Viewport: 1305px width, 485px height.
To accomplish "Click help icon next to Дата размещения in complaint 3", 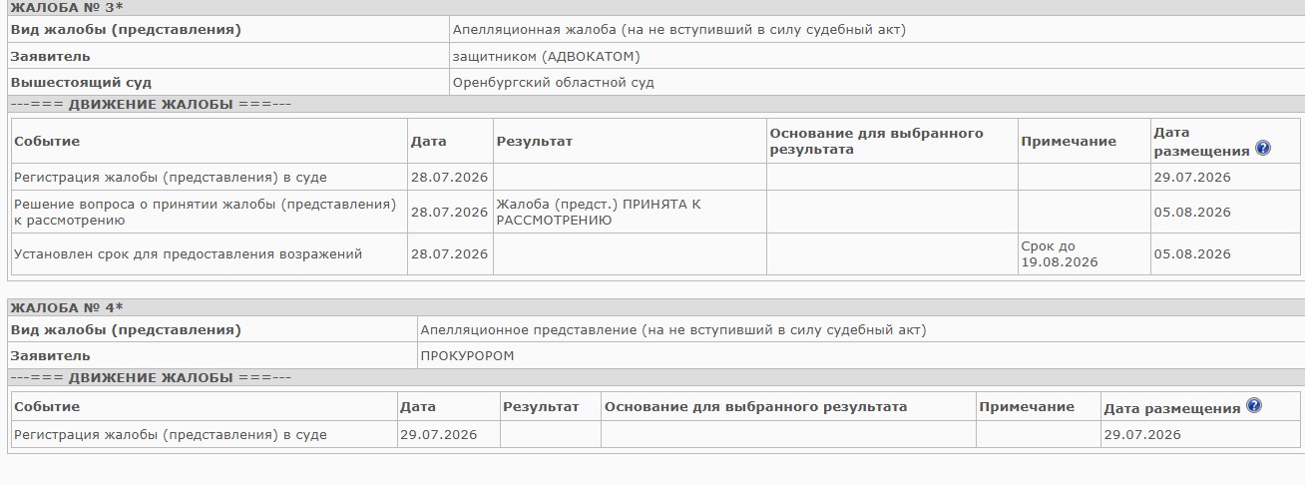I will coord(1263,149).
